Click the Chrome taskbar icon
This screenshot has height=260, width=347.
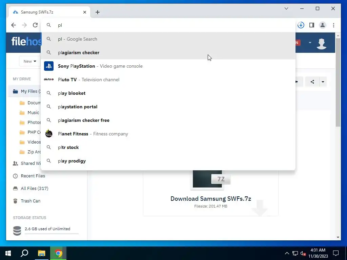[x=58, y=253]
